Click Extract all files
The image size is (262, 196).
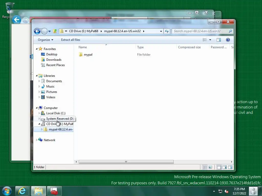71,40
